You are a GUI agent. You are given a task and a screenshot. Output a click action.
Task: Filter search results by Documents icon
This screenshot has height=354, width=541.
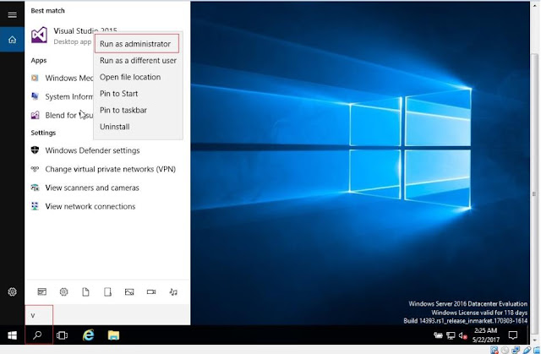pyautogui.click(x=85, y=292)
